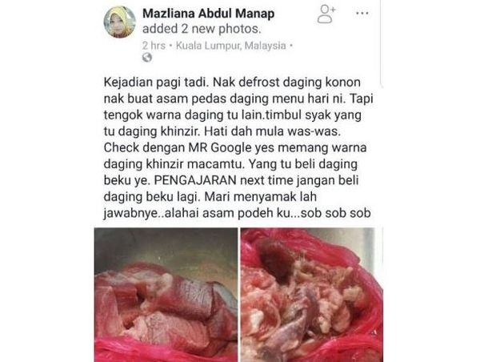Open Mazliana Abdul Manap's profile picture
The height and width of the screenshot is (362, 496).
tap(119, 22)
